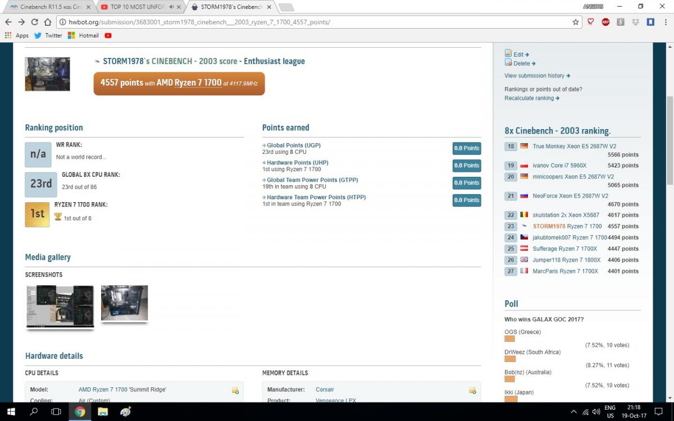The image size is (674, 421).
Task: Open the Global Points (UGP) link
Action: [294, 145]
